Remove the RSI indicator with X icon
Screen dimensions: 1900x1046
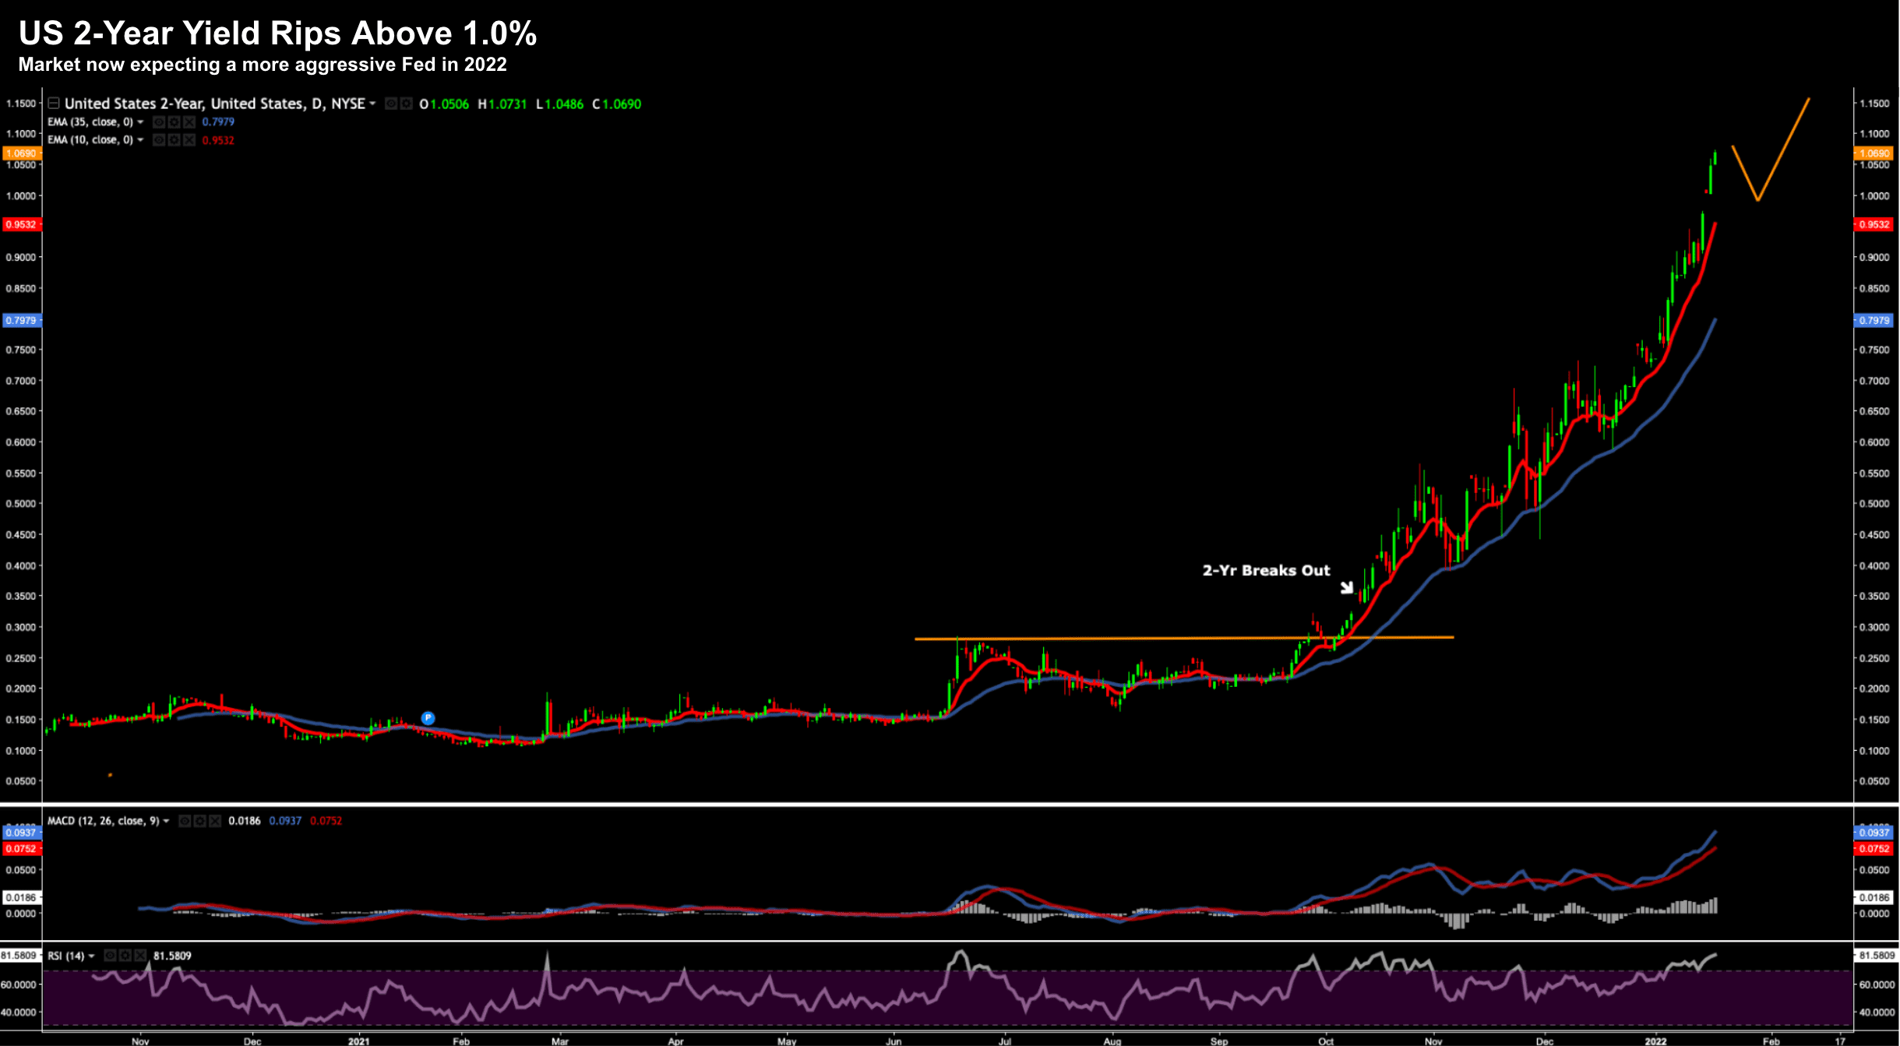coord(139,956)
